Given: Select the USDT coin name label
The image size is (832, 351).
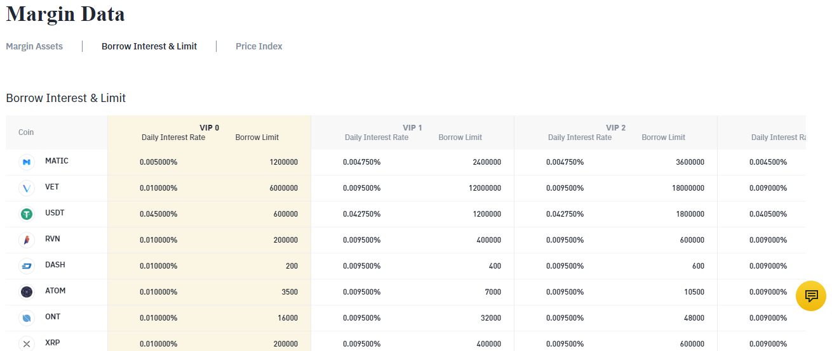Looking at the screenshot, I should pos(55,213).
